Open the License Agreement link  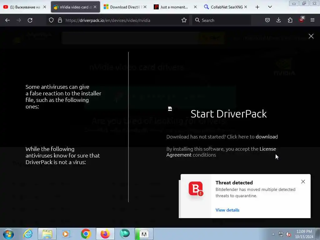[x=221, y=152]
